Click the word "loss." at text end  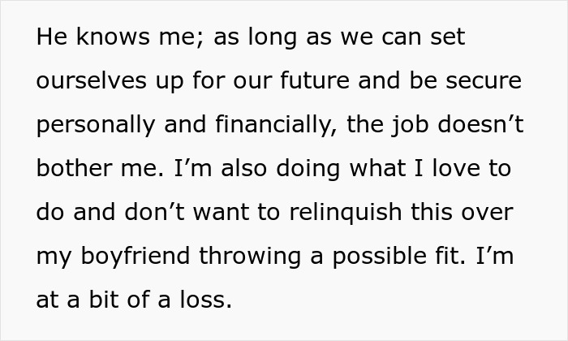pos(206,300)
